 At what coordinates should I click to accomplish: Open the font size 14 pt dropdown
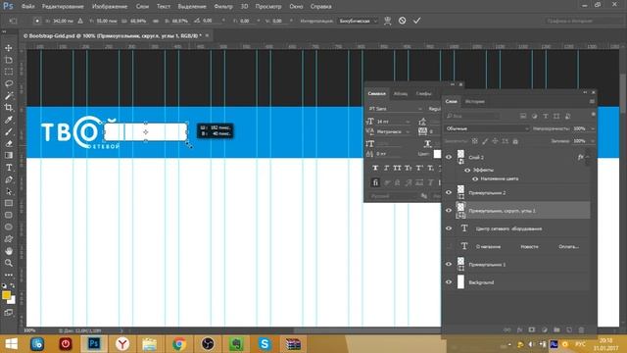pyautogui.click(x=408, y=122)
